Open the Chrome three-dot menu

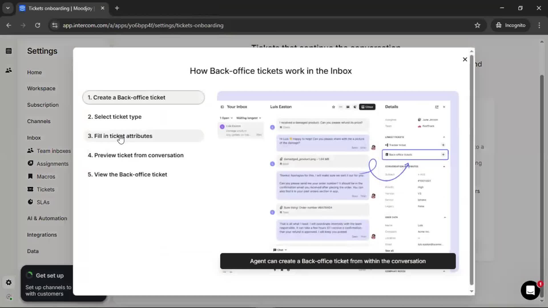point(539,25)
